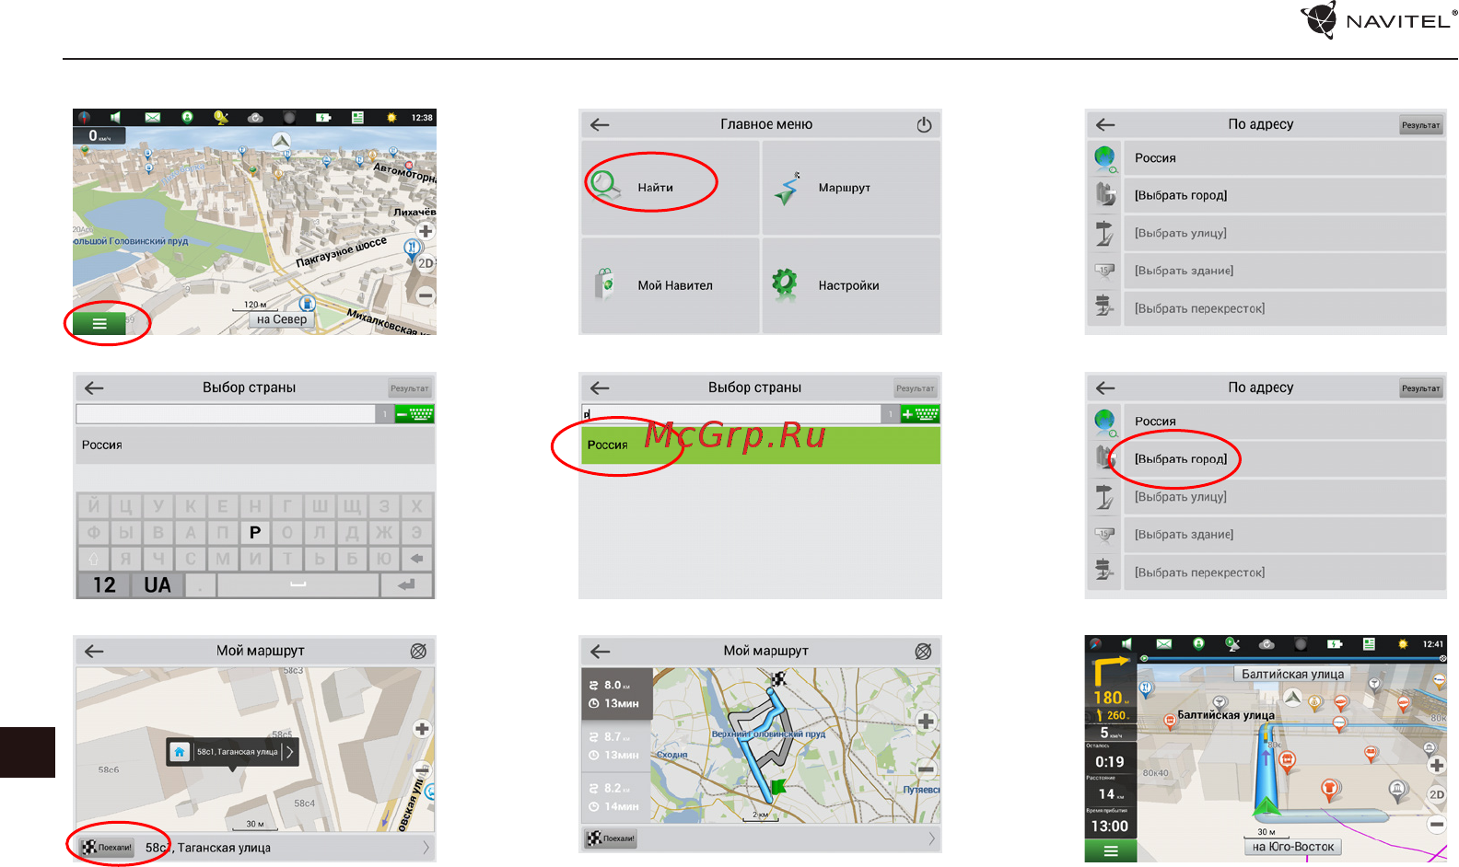The width and height of the screenshot is (1459, 867).
Task: Tap the space bar on the country keyboard
Action: click(x=298, y=585)
